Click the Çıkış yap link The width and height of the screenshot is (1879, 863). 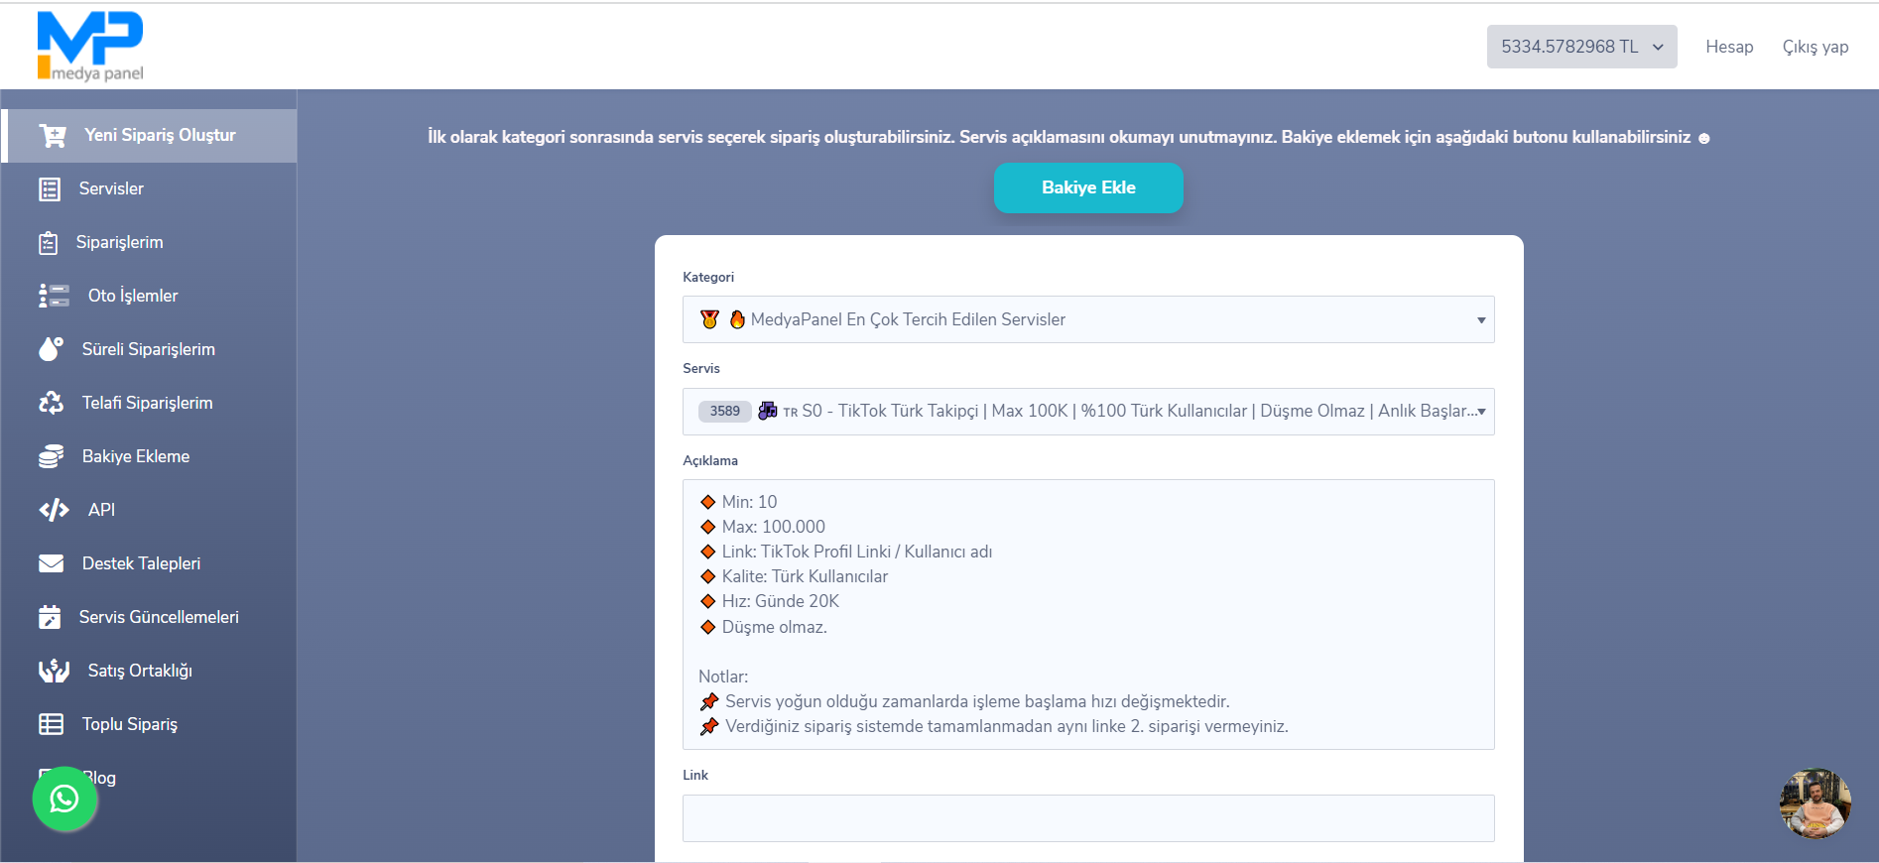(1815, 47)
